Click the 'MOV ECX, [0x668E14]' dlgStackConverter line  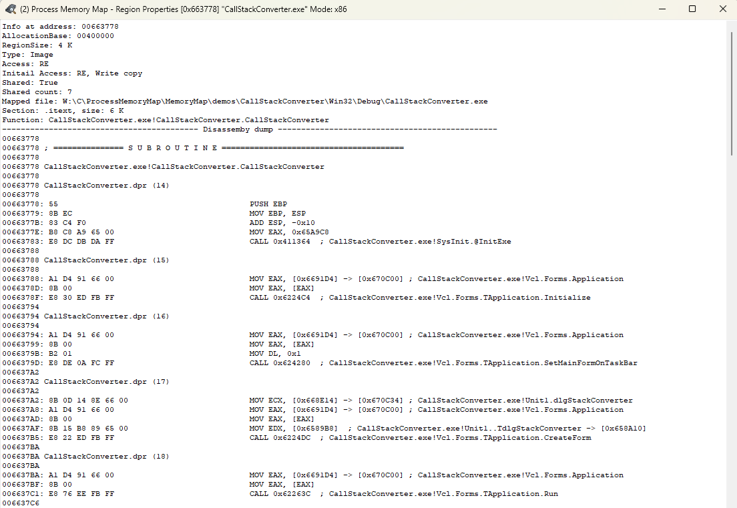441,401
